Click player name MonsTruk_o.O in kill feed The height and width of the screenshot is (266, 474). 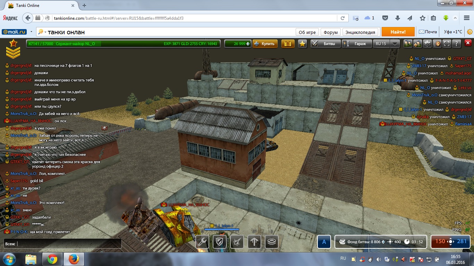point(425,95)
